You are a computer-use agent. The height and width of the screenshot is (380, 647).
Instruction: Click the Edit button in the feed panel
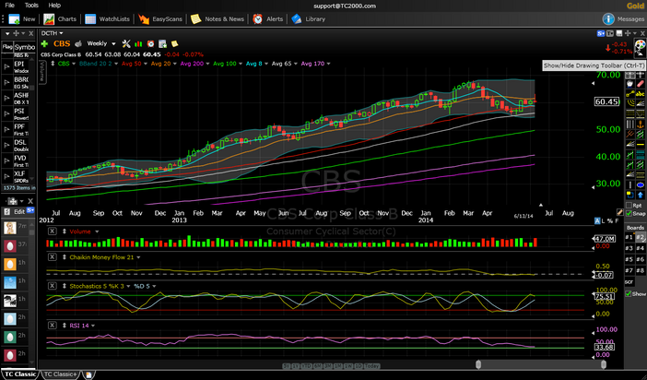click(19, 211)
